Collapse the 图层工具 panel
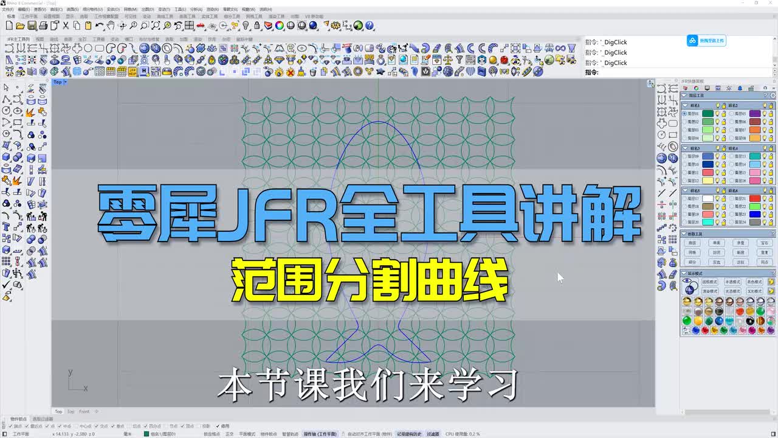The image size is (778, 438). point(684,96)
